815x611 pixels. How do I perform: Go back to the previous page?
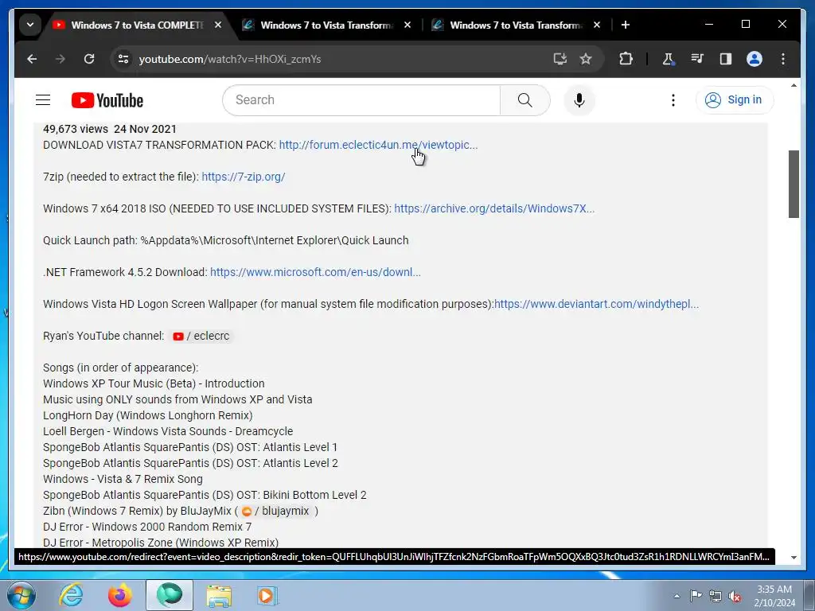(32, 59)
